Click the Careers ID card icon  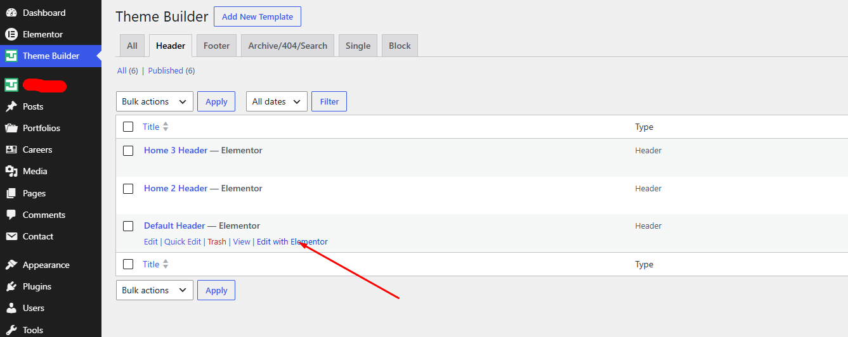(x=11, y=149)
